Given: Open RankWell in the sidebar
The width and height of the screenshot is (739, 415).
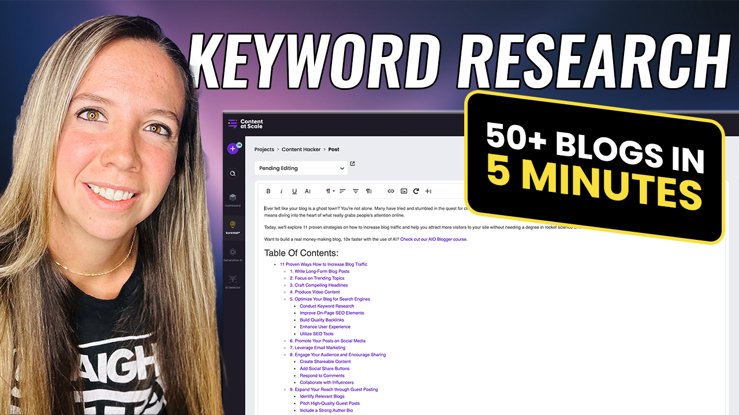Looking at the screenshot, I should coord(233,227).
